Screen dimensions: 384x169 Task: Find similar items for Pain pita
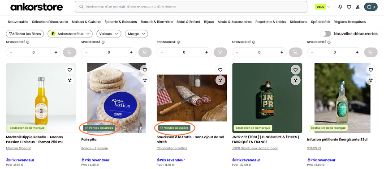(145, 80)
